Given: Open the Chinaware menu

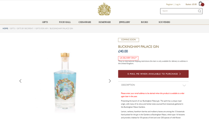Looking at the screenshot, I should tap(85, 22).
